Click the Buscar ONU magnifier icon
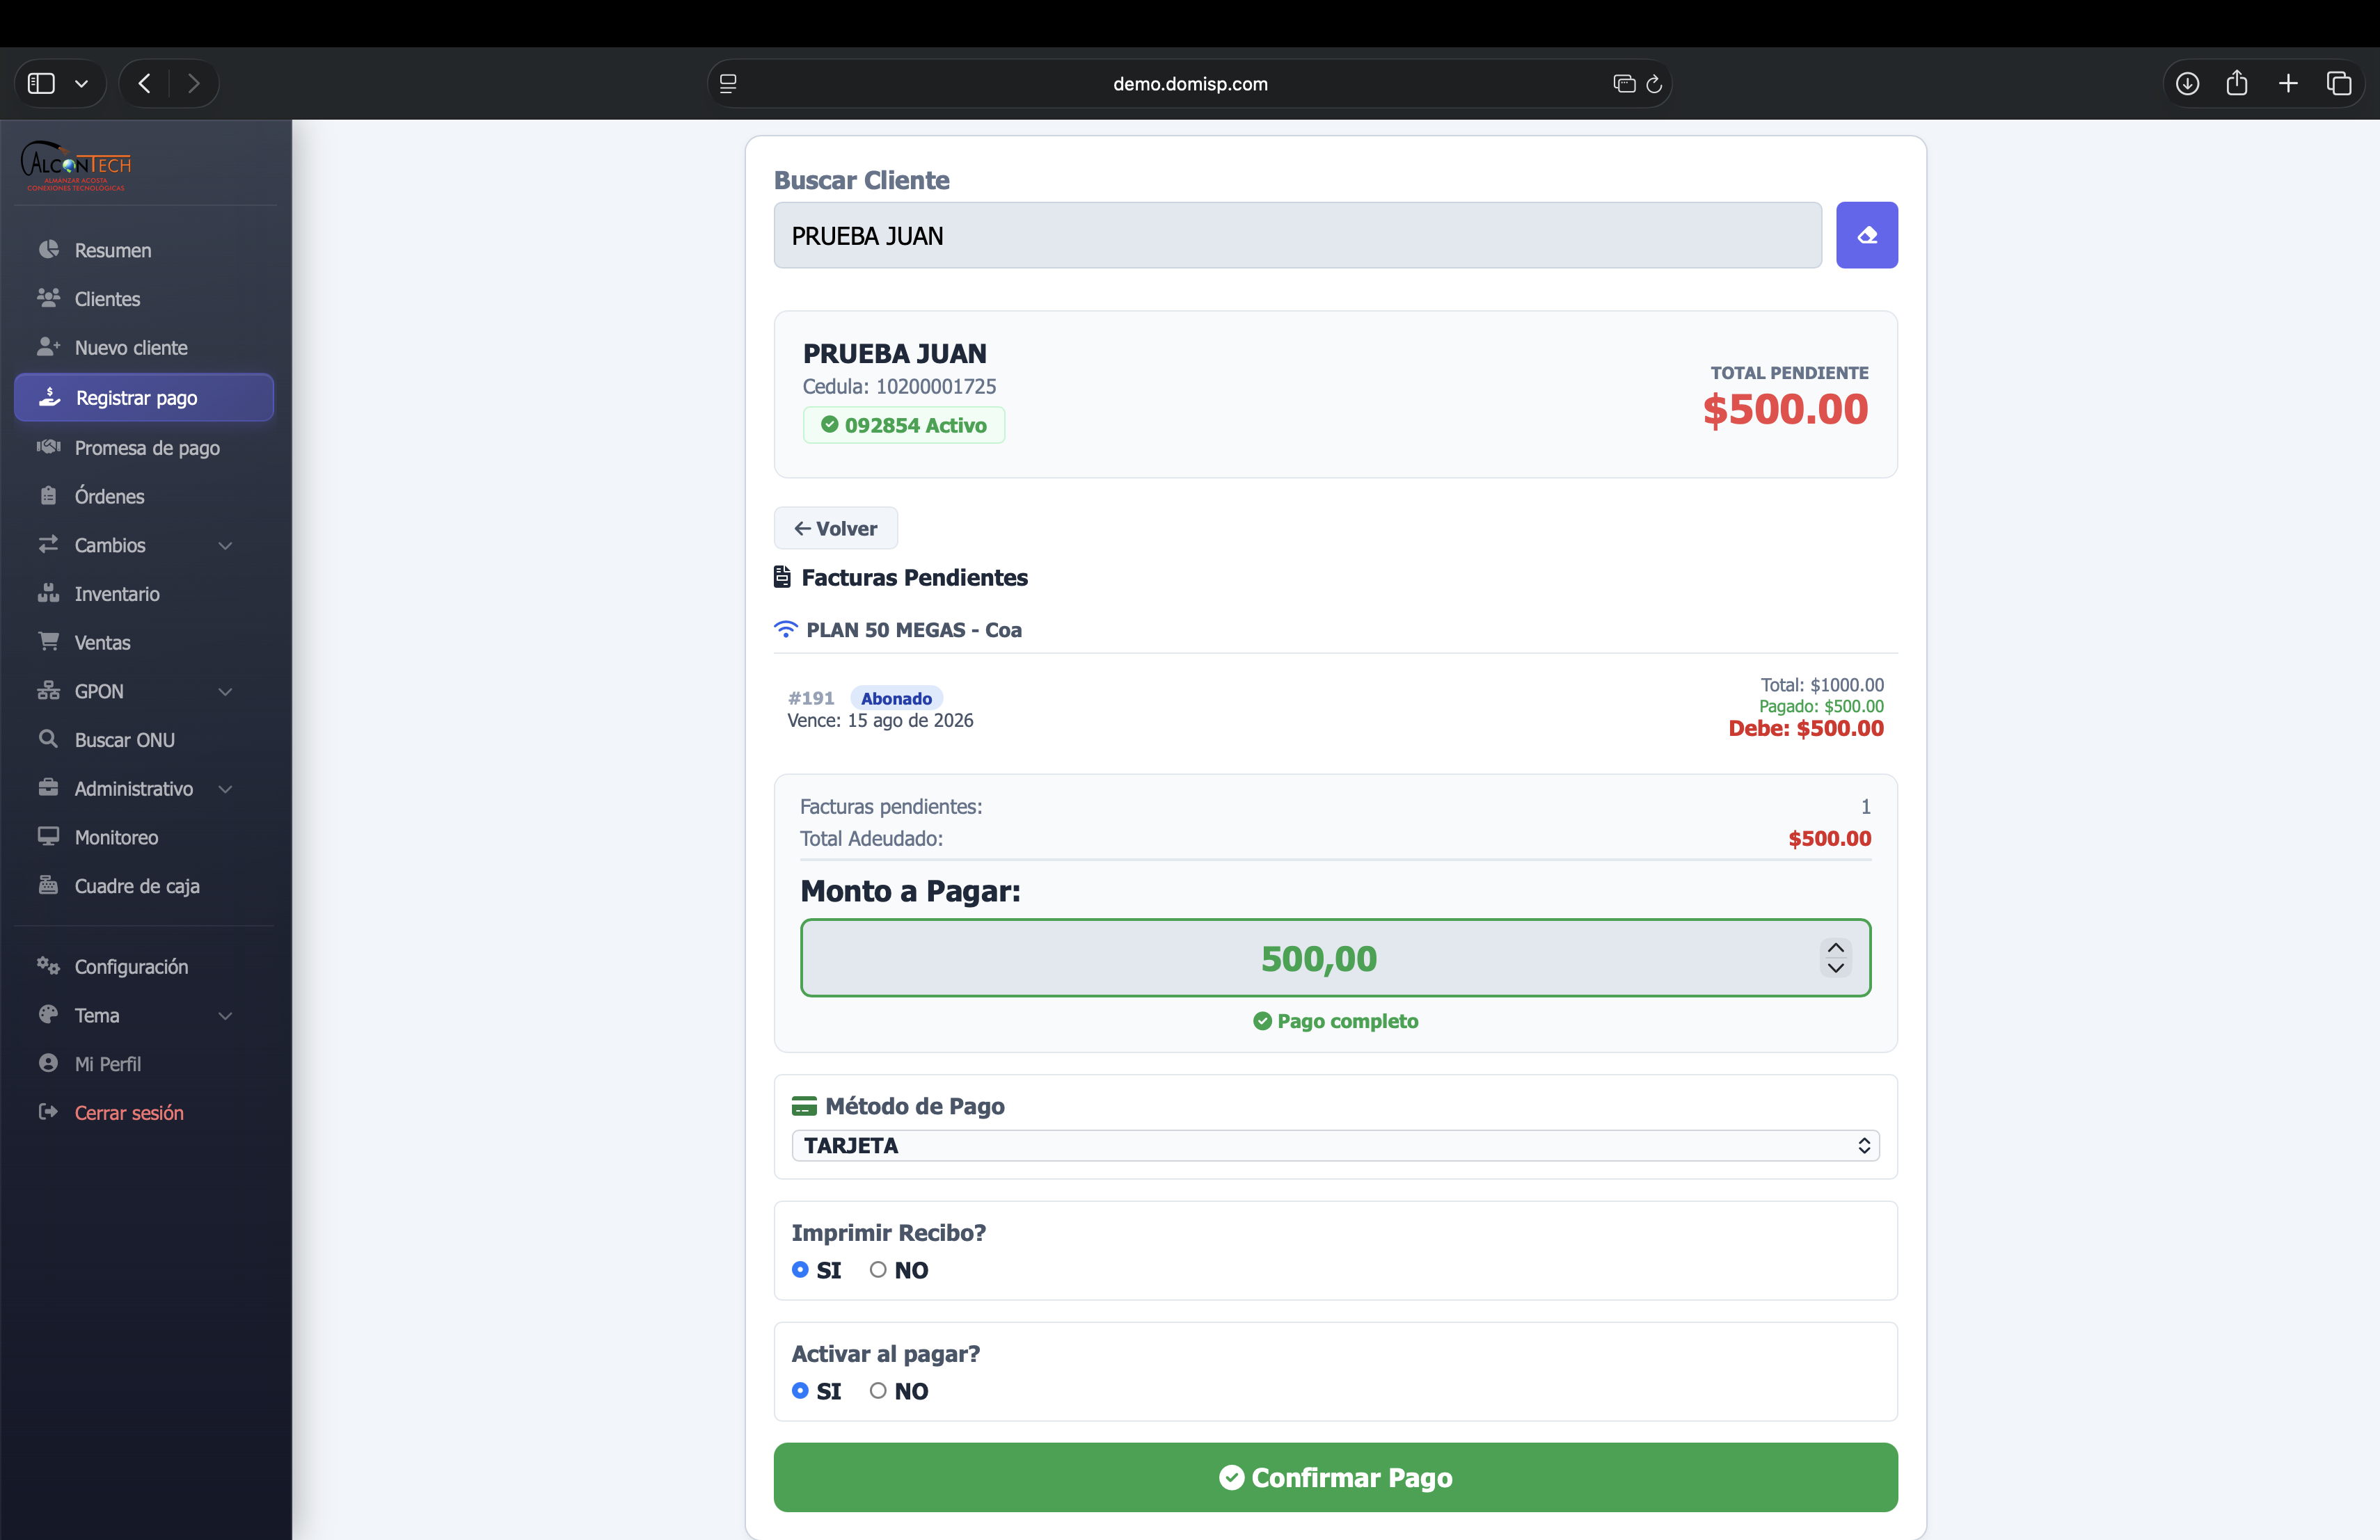The width and height of the screenshot is (2380, 1540). [48, 739]
